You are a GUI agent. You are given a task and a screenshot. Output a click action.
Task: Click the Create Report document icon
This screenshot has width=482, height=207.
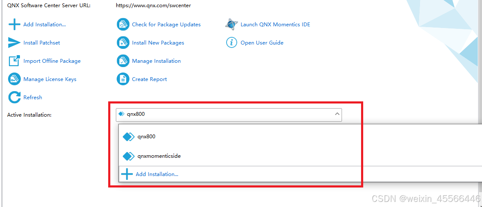pyautogui.click(x=123, y=79)
